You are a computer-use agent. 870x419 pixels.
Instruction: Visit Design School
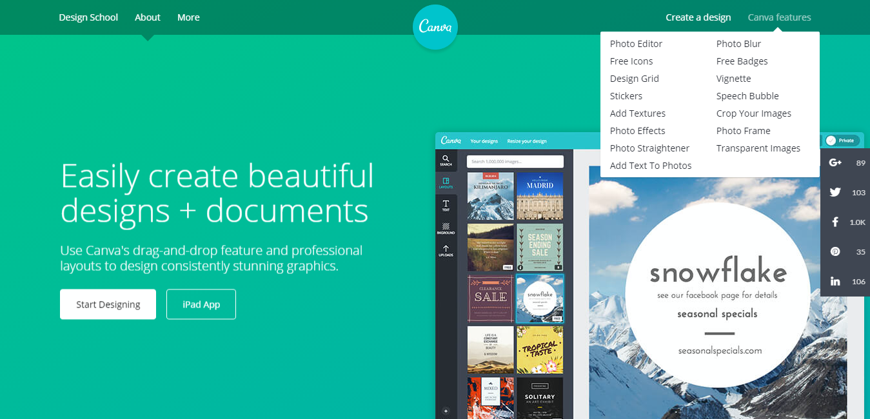(x=88, y=17)
